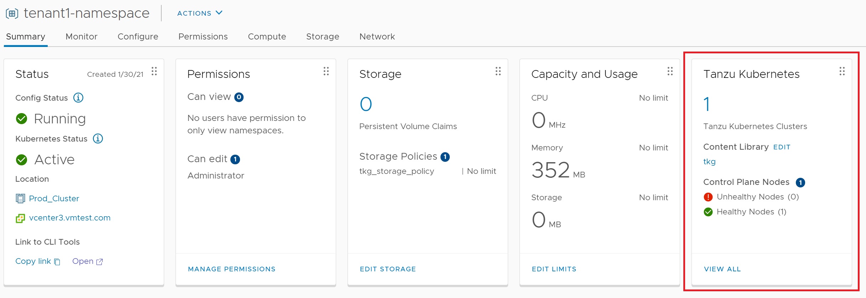Click VIEW ALL Tanzu Kubernetes clusters
The height and width of the screenshot is (298, 866).
[722, 269]
